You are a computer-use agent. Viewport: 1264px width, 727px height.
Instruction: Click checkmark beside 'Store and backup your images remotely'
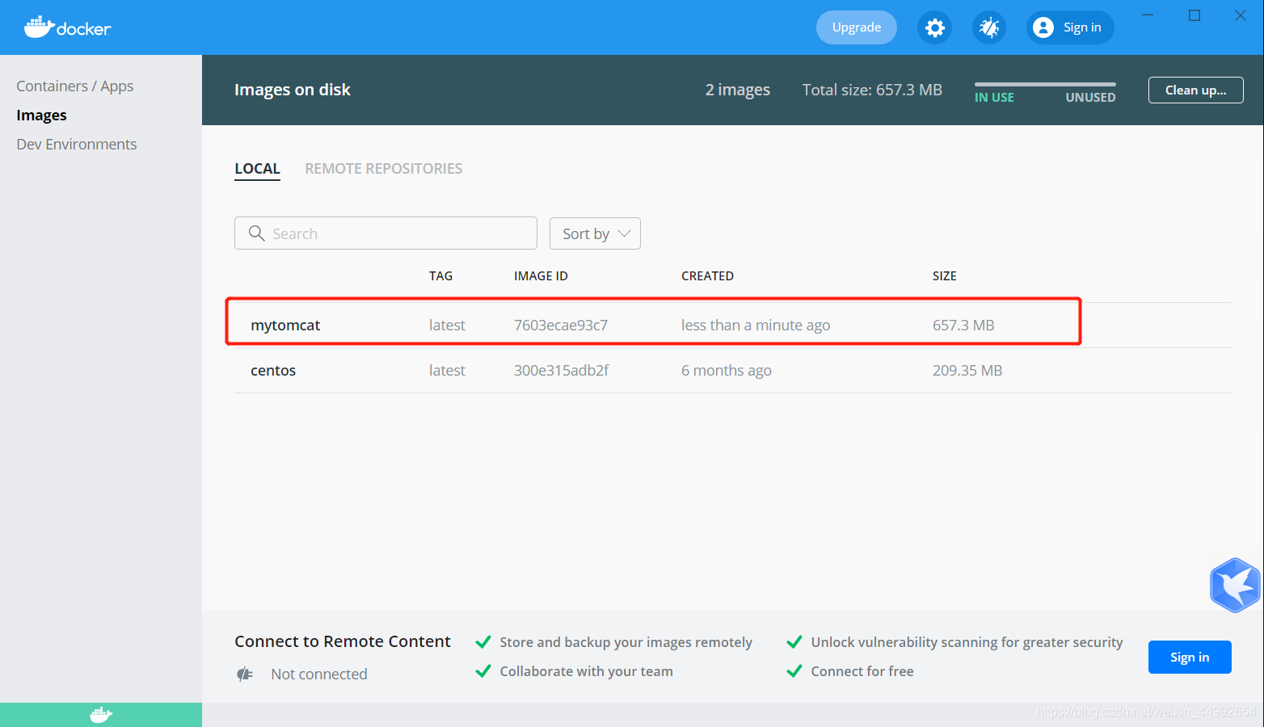[483, 642]
